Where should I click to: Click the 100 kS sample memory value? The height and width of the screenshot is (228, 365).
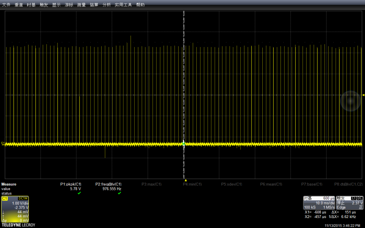click(310, 207)
